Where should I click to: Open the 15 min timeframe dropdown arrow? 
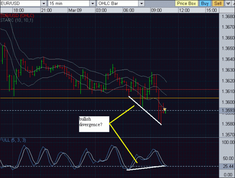click(x=92, y=3)
